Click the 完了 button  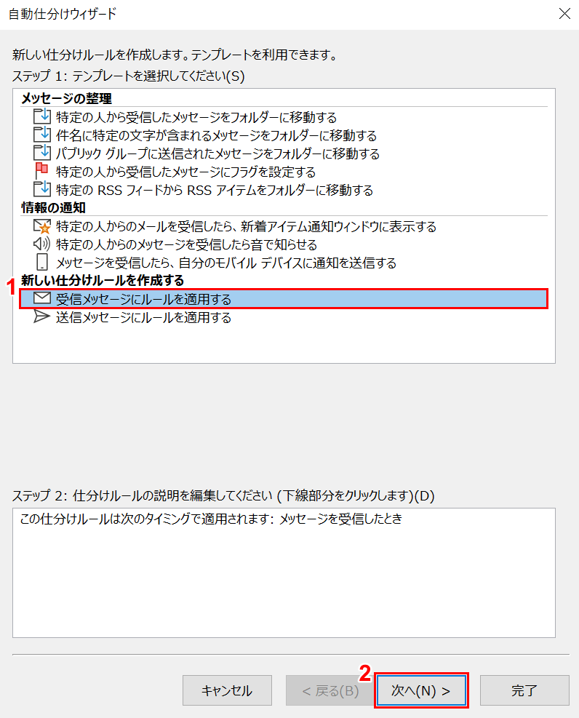coord(524,690)
